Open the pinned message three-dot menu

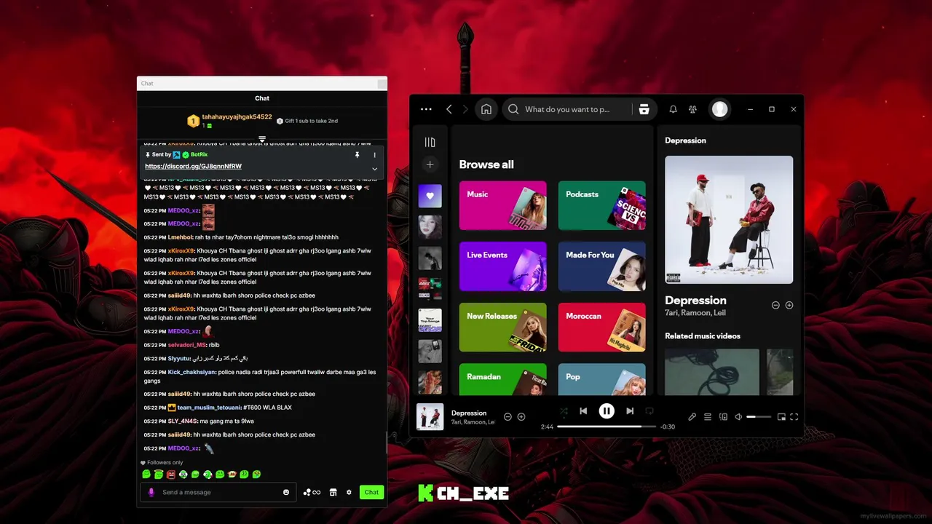pos(375,155)
